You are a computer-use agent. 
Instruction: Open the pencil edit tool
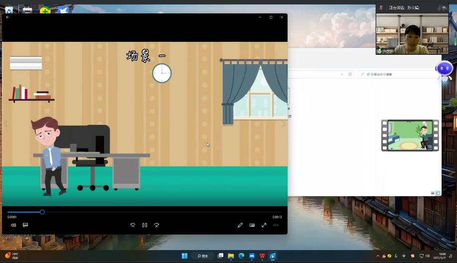point(240,225)
